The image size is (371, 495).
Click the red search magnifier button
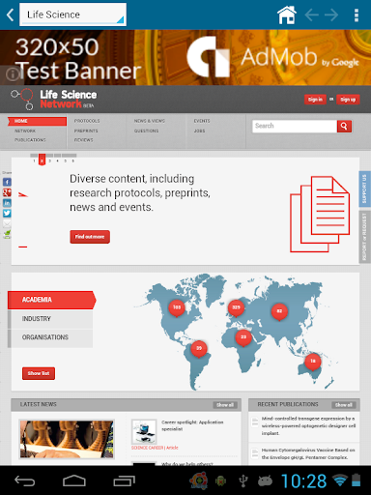344,127
